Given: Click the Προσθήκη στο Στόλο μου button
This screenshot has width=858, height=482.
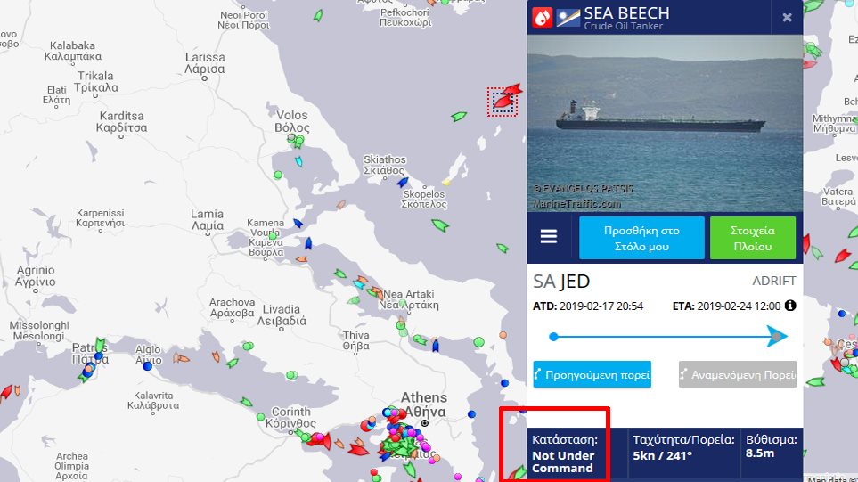Looking at the screenshot, I should click(641, 238).
